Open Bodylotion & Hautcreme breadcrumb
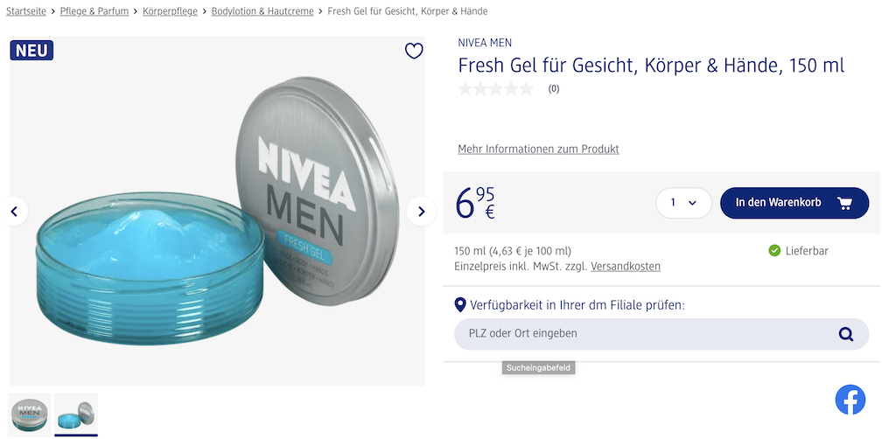 (262, 11)
